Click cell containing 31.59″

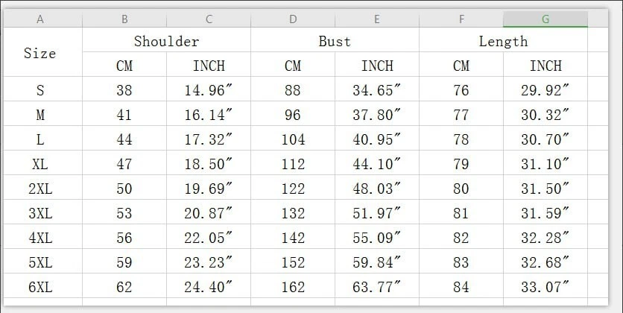coord(545,213)
